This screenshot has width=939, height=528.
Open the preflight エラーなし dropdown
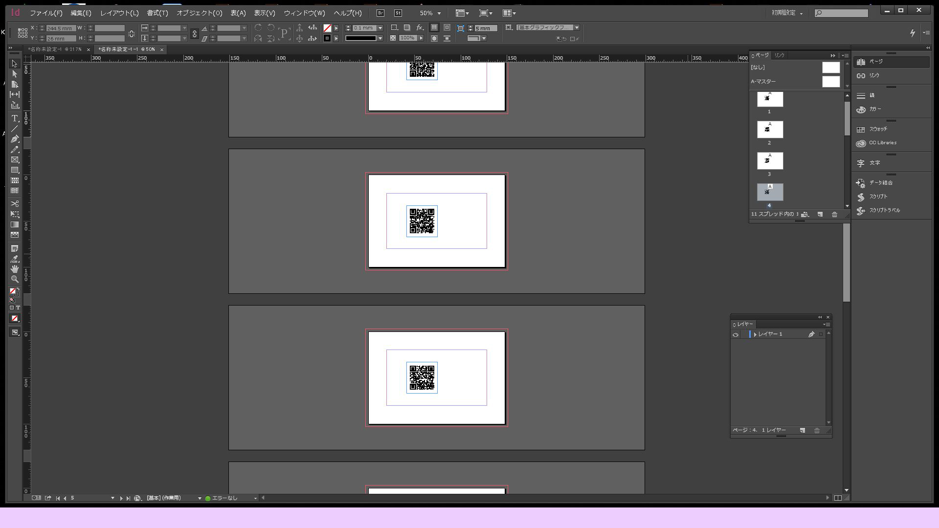tap(255, 498)
